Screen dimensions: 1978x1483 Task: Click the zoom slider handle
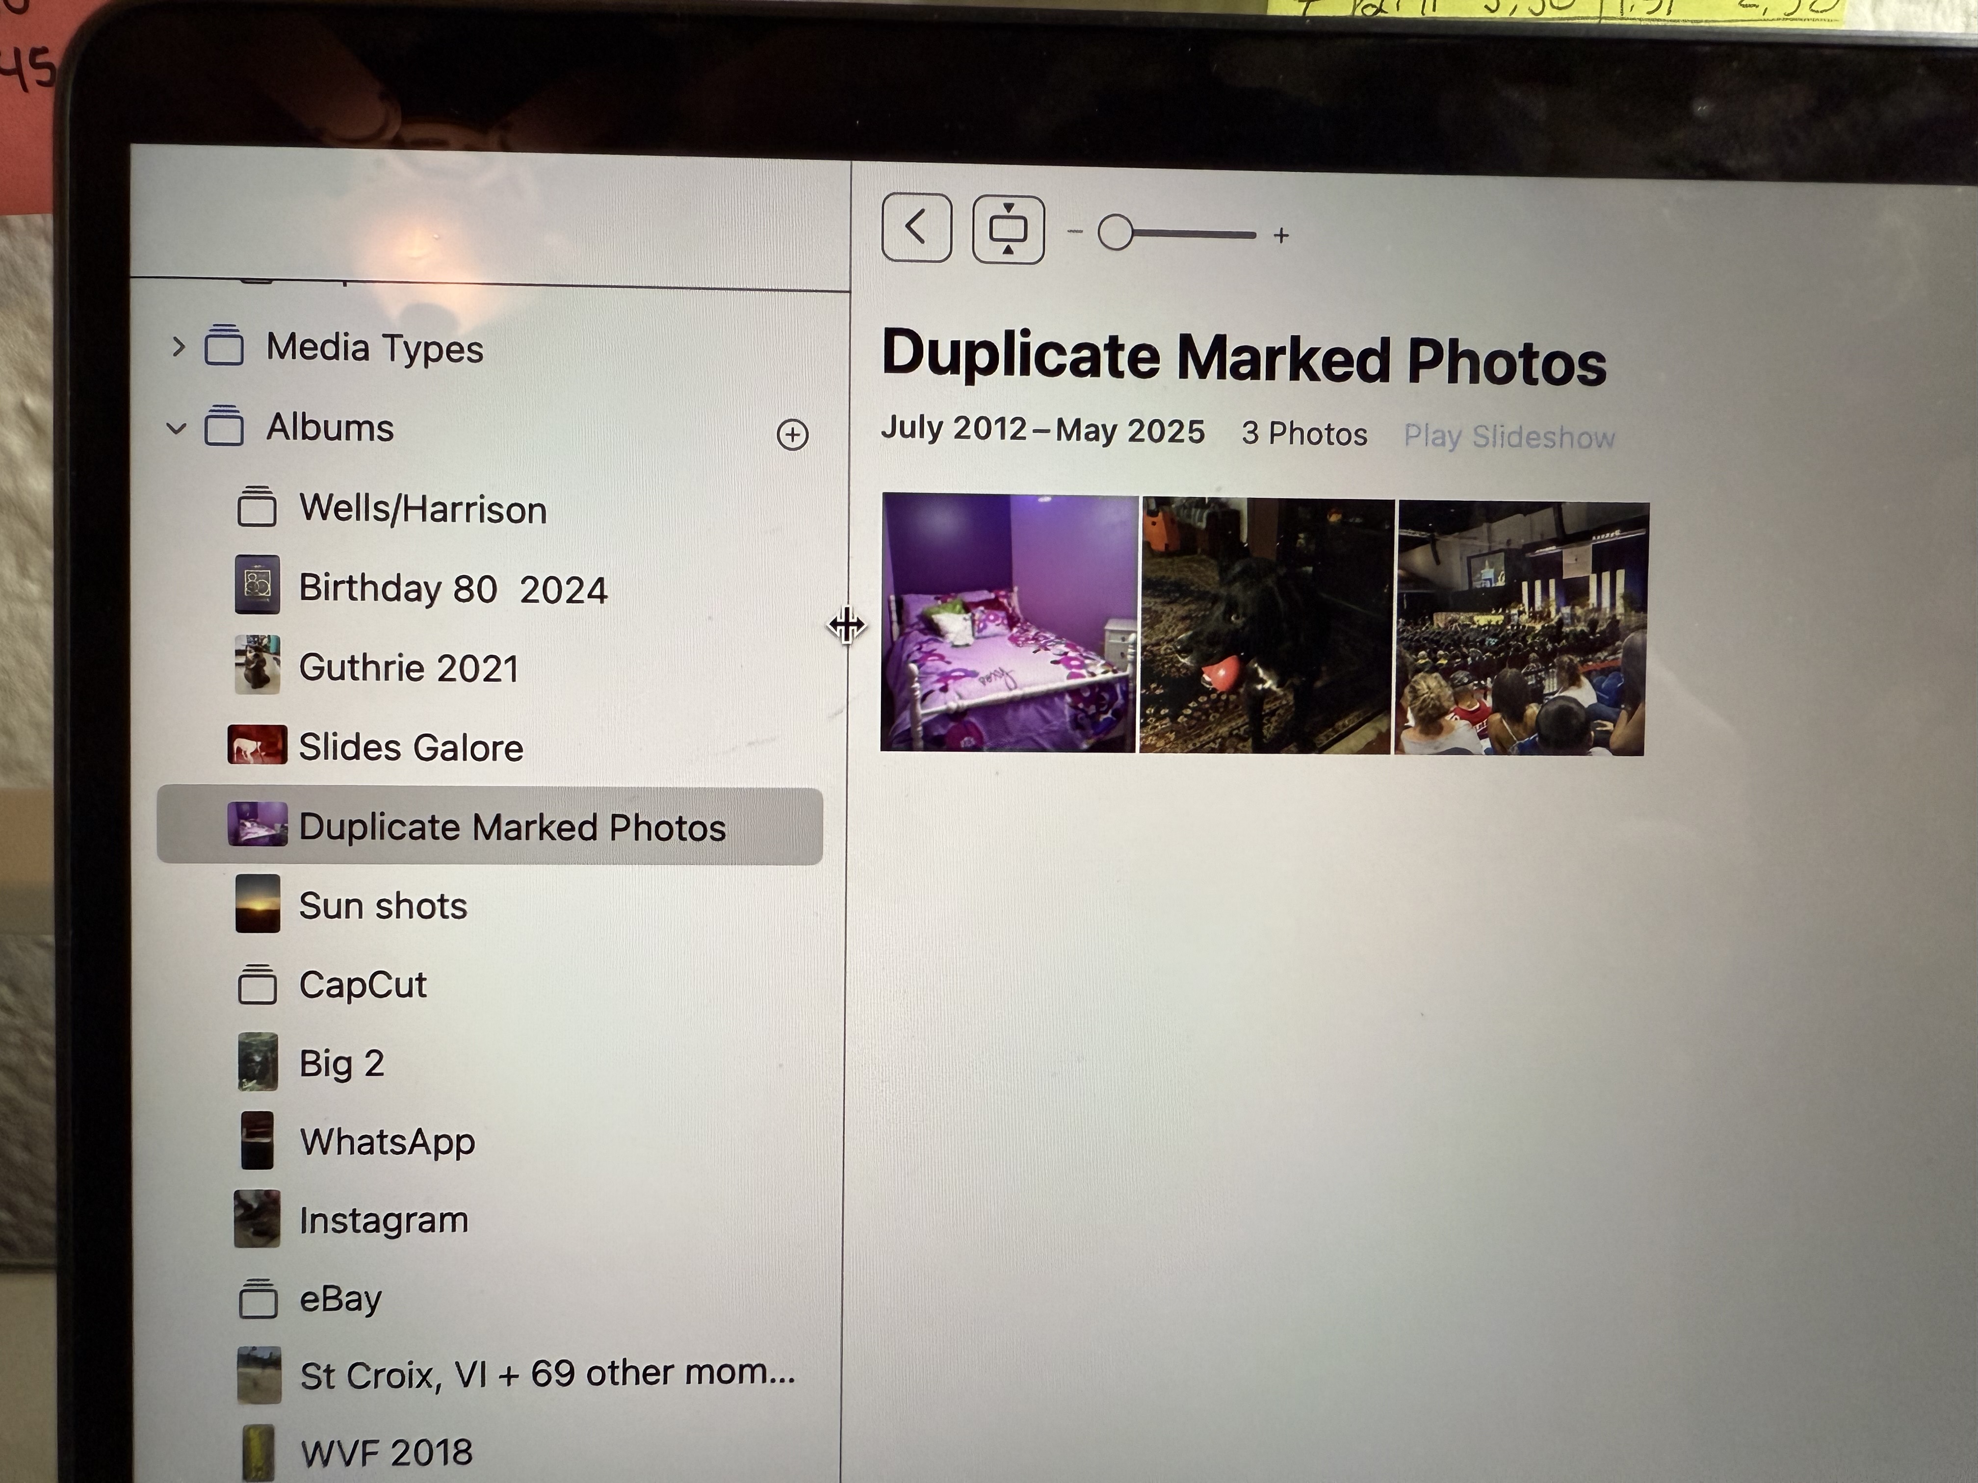1115,233
